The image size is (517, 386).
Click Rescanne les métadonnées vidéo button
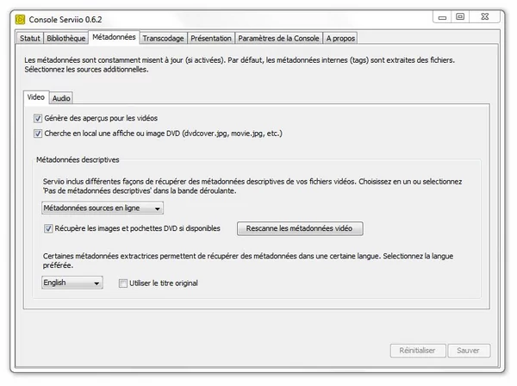[x=300, y=228]
